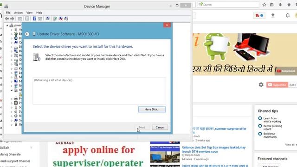Click the last toolbar icon after Uninstall

pyautogui.click(x=66, y=19)
